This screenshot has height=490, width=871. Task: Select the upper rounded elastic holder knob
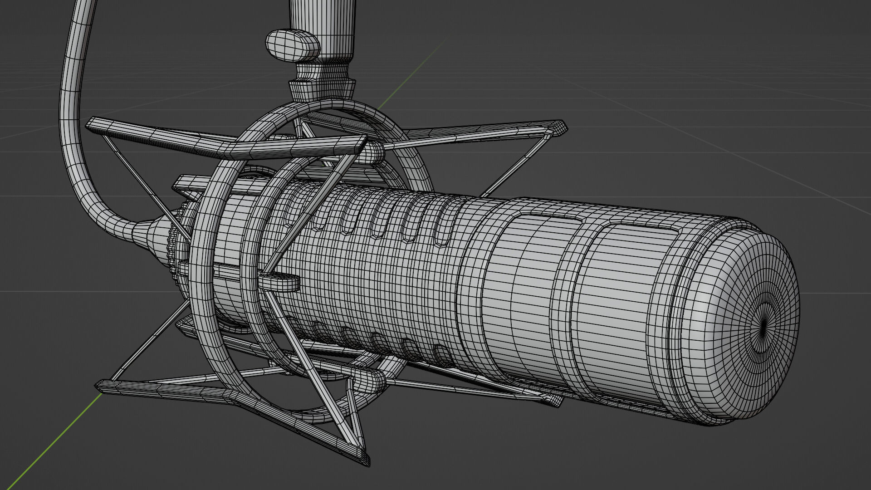click(x=373, y=152)
